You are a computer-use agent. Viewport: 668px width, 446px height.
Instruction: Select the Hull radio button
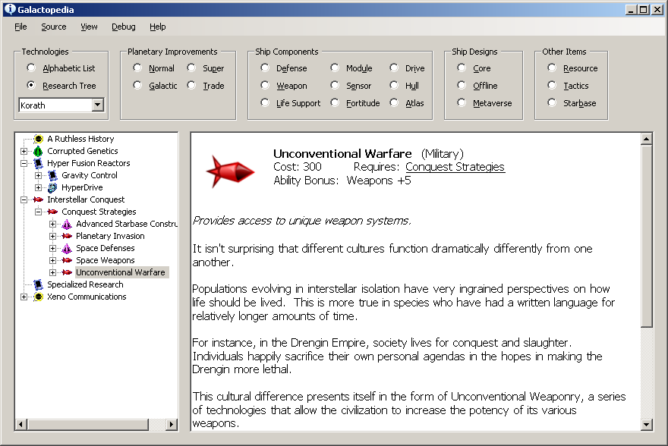coord(394,85)
